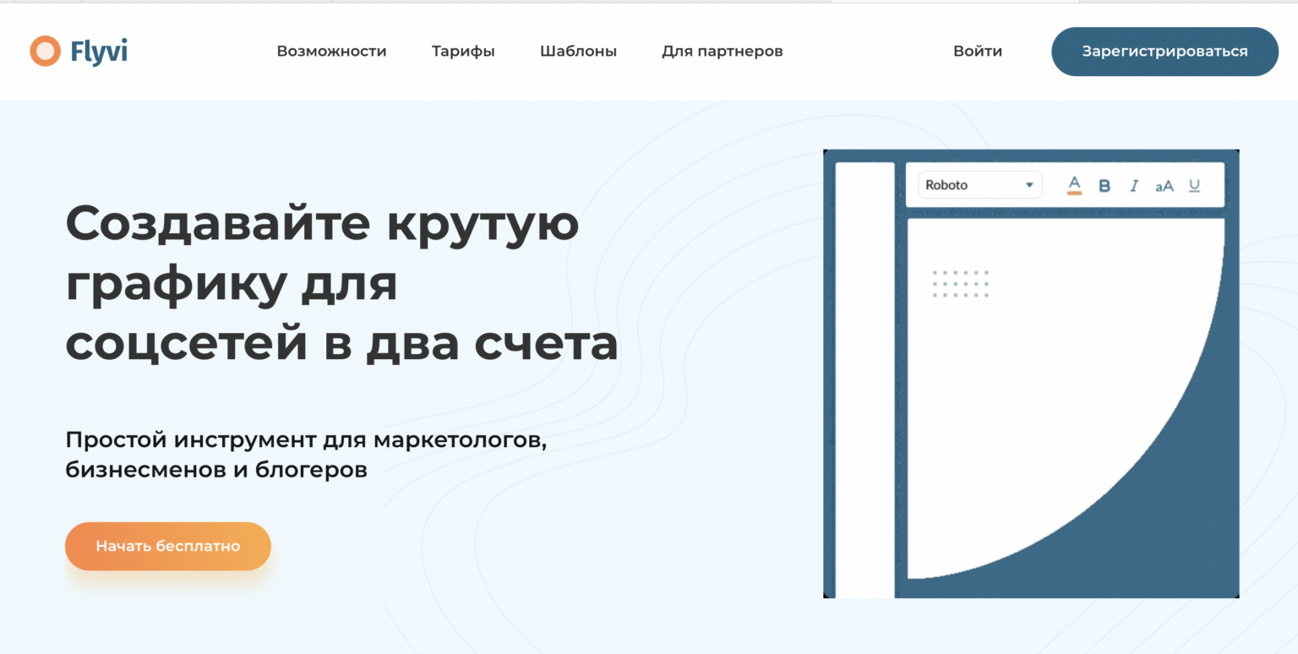Open the Roboto font dropdown
1298x654 pixels.
coord(980,185)
